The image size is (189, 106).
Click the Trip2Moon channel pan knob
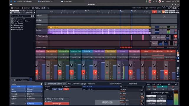[107, 65]
